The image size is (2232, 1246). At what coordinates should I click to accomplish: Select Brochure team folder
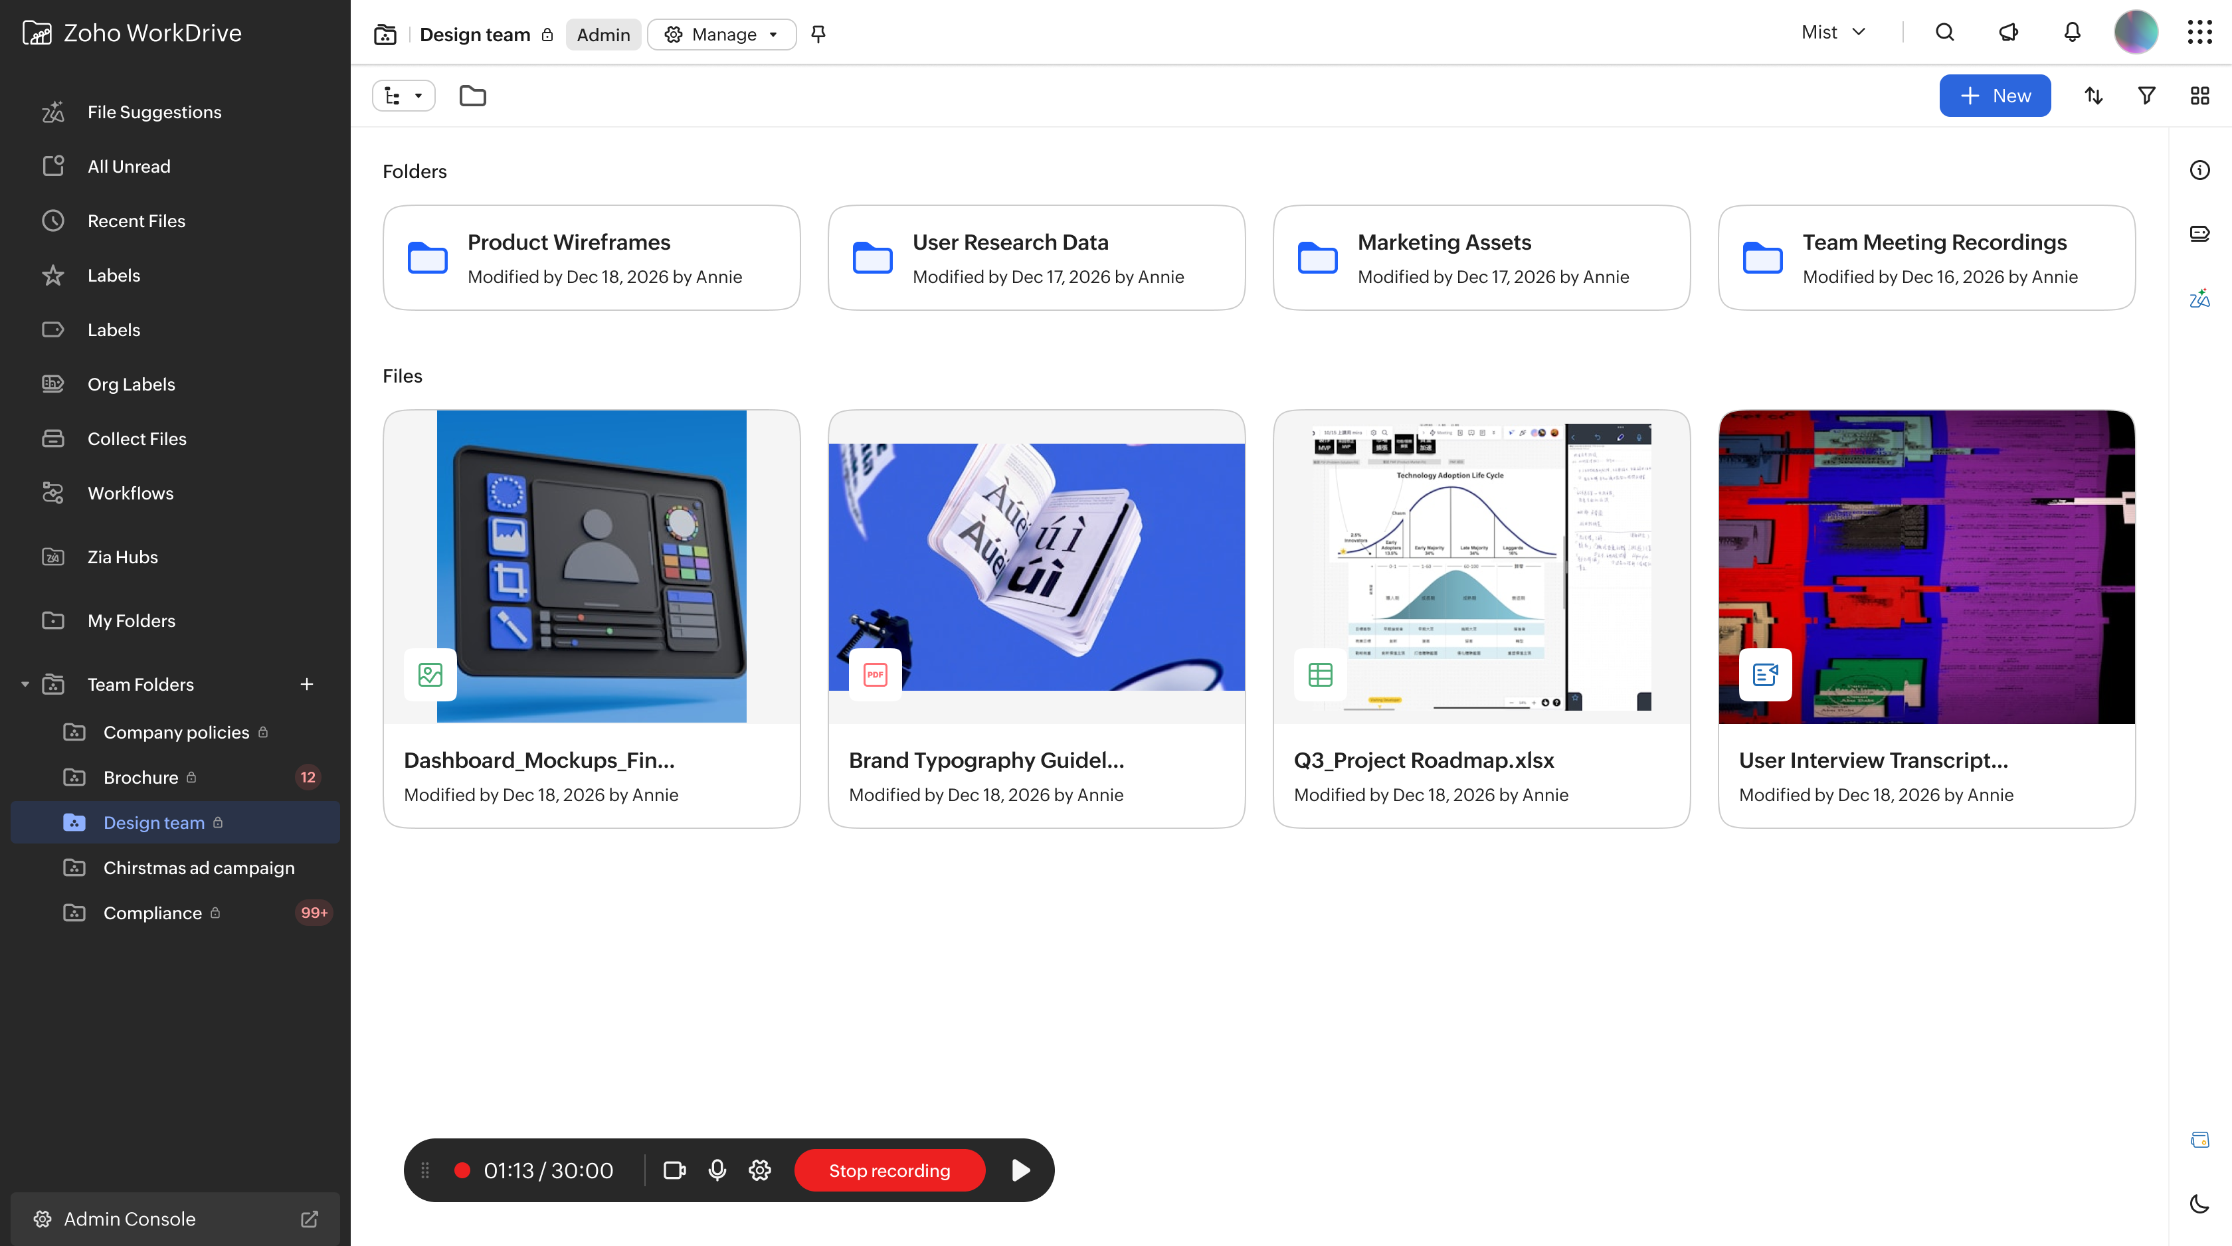click(x=175, y=777)
